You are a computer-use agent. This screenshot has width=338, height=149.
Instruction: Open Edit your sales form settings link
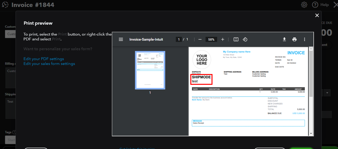[x=49, y=64]
